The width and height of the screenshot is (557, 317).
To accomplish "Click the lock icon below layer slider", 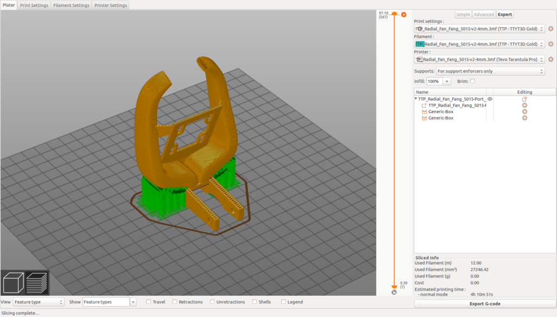I will coord(394,293).
